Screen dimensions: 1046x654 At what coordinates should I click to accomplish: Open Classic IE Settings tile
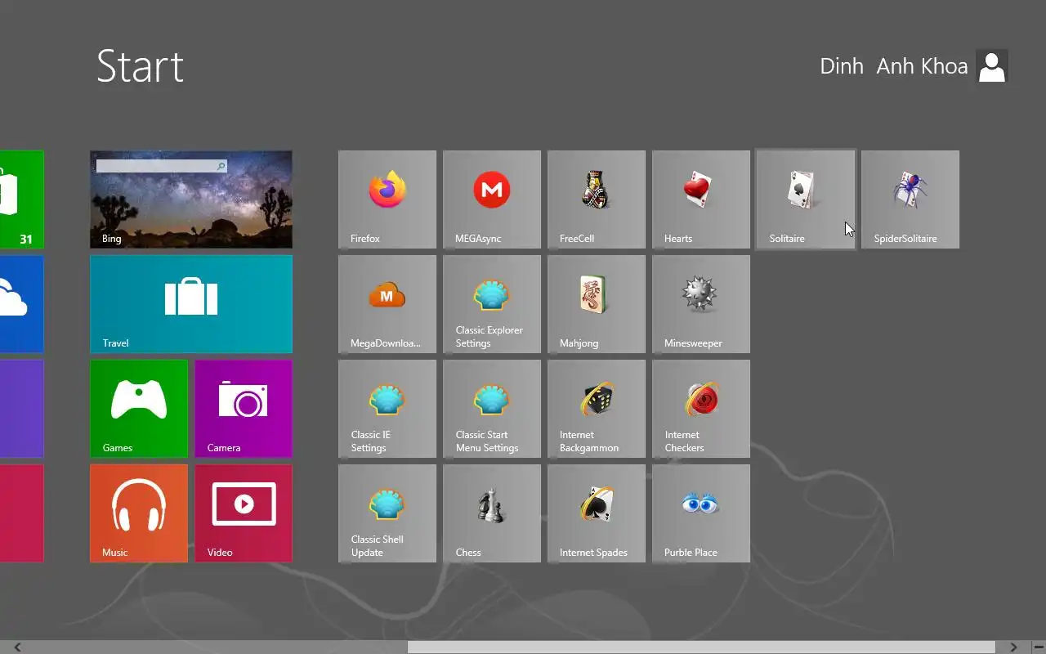tap(387, 409)
